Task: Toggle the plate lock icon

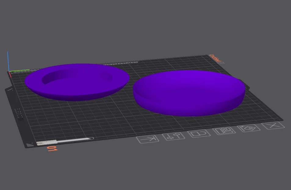Action: pos(199,133)
